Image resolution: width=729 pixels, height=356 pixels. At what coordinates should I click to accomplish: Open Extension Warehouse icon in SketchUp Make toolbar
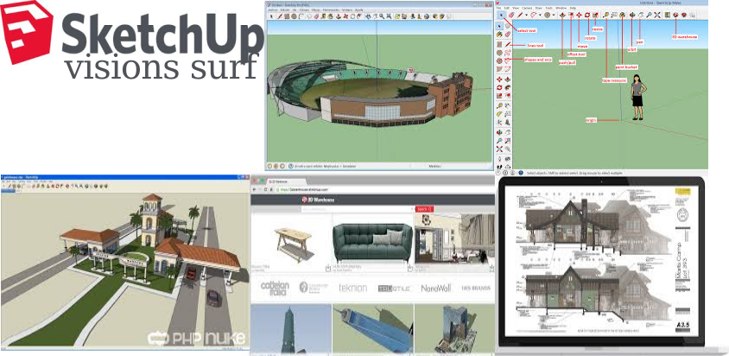tap(684, 15)
